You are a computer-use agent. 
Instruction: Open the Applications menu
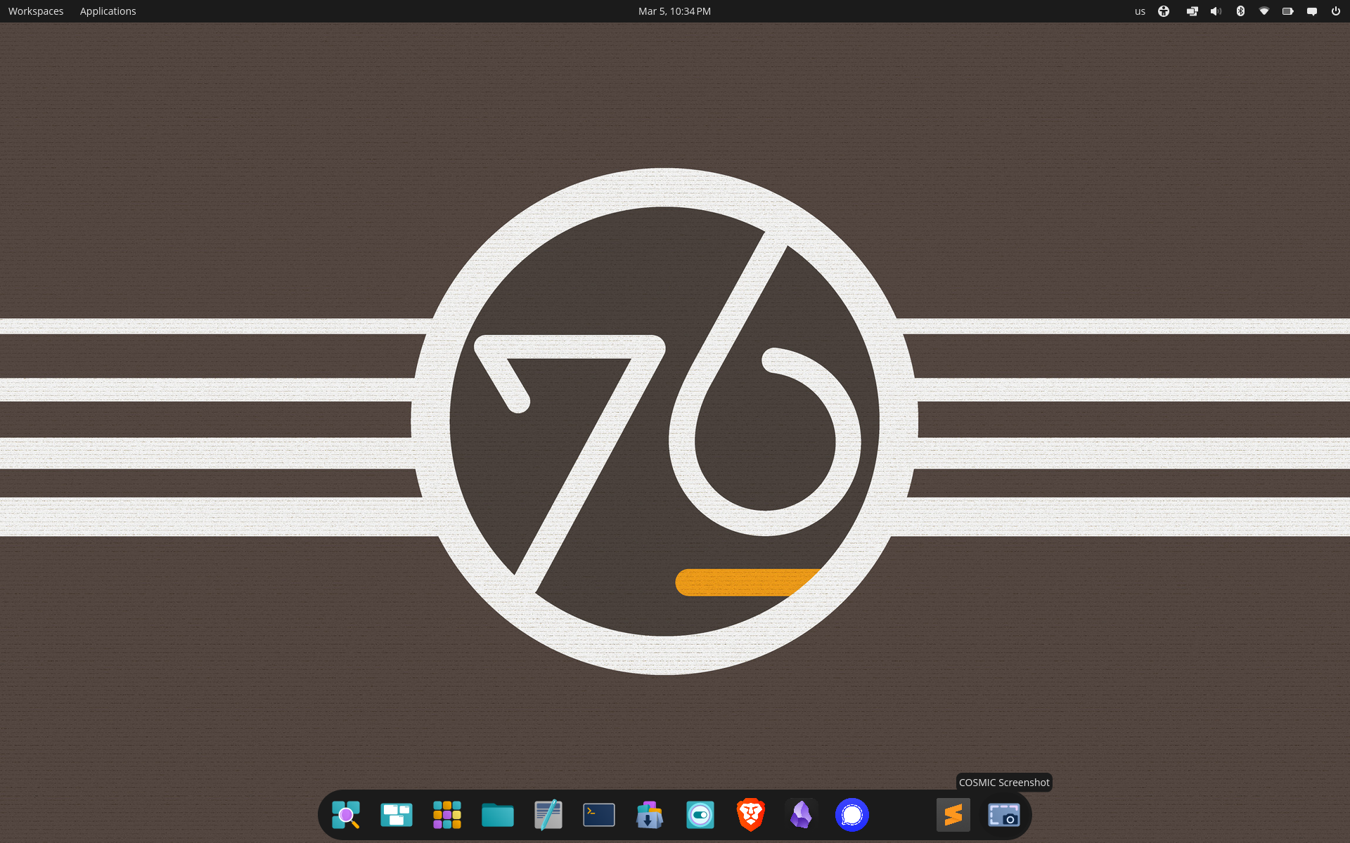[x=108, y=11]
